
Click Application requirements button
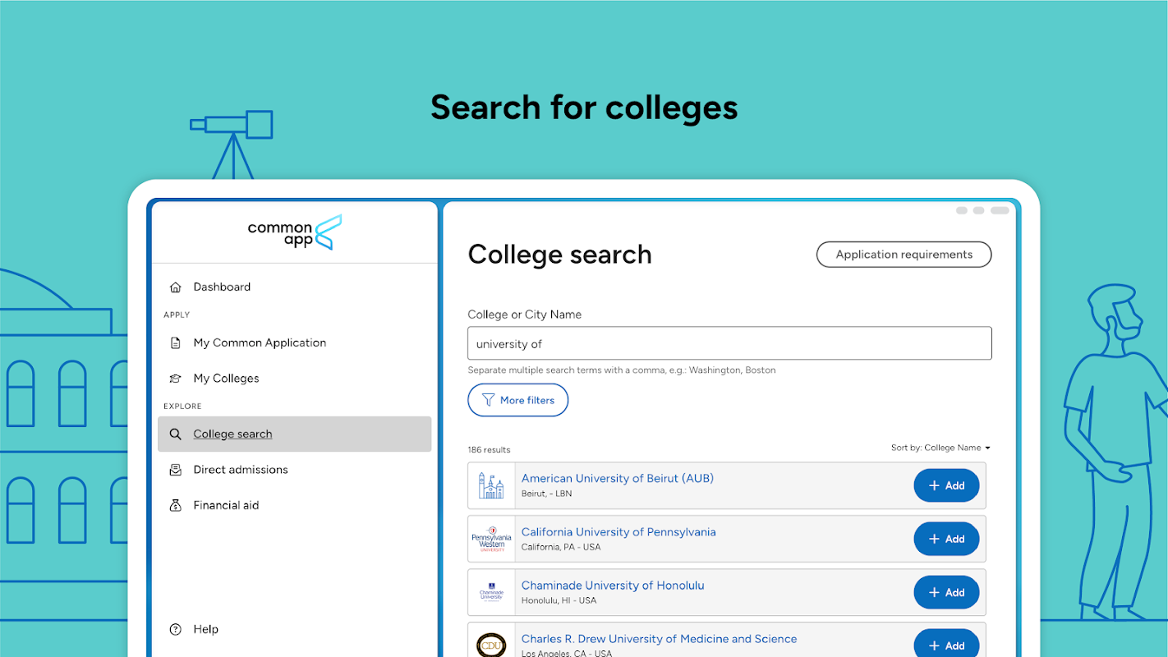pyautogui.click(x=904, y=255)
